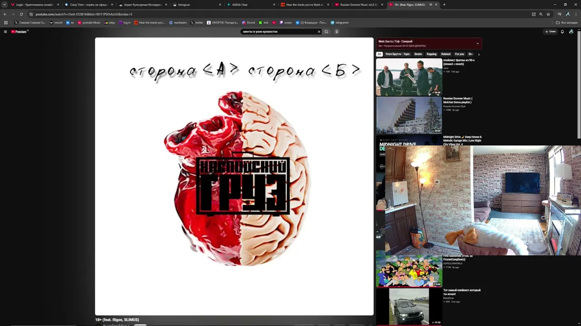Switch to Russian Doomer Music vol.3 tab
This screenshot has width=581, height=326.
pyautogui.click(x=359, y=5)
